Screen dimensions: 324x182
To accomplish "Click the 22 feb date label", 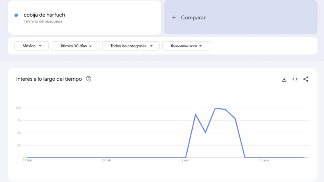I will pos(106,160).
